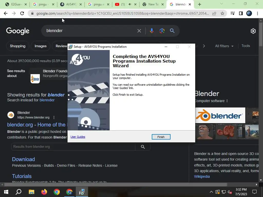Select the Images filter chip

coord(40,46)
